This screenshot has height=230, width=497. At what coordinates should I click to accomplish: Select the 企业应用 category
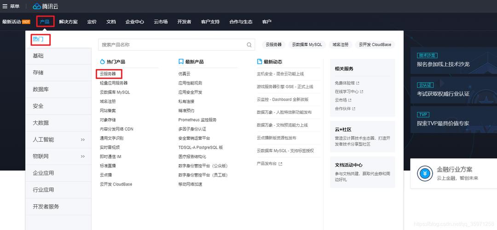coord(58,173)
